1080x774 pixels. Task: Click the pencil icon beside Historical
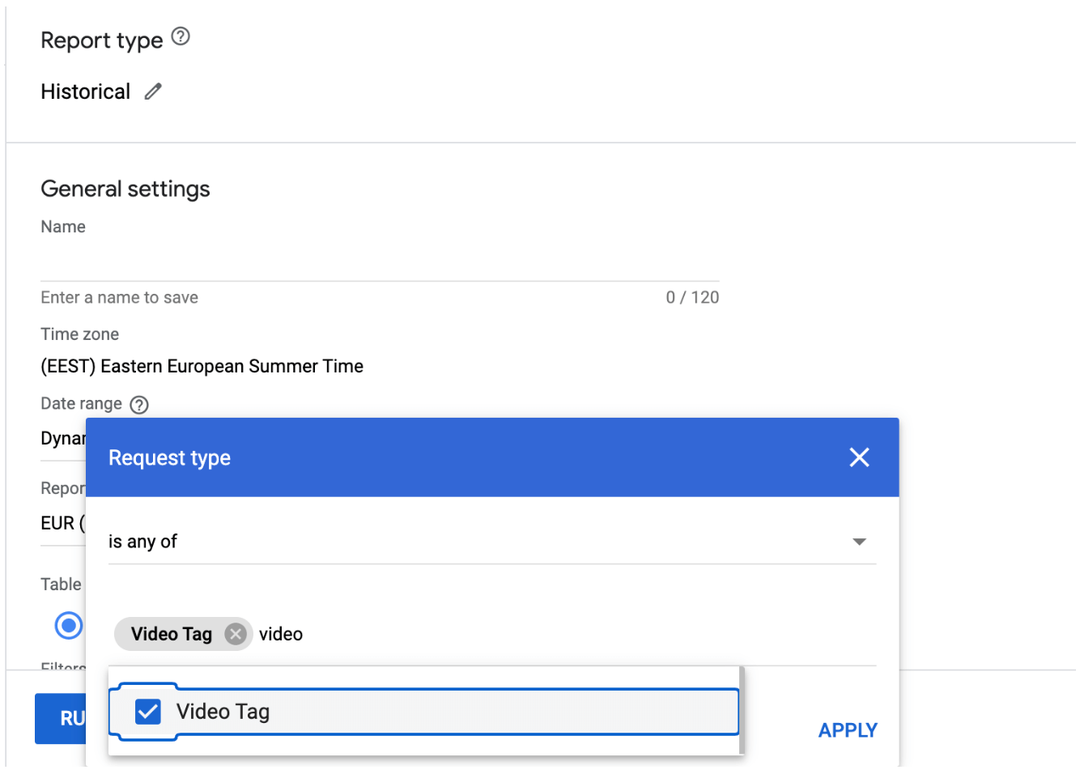click(x=153, y=91)
